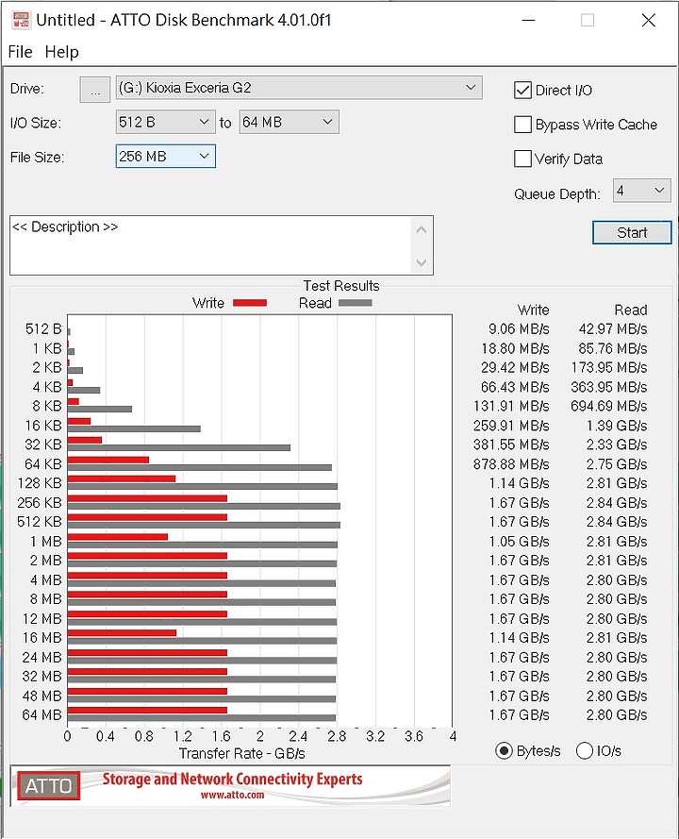679x839 pixels.
Task: Click the Start button
Action: [x=632, y=233]
